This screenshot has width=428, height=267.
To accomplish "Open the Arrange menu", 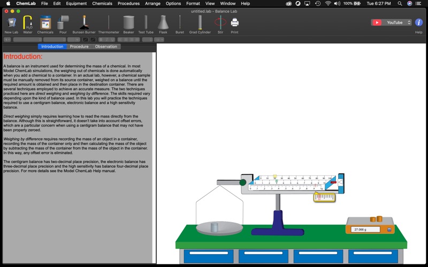I will click(152, 4).
